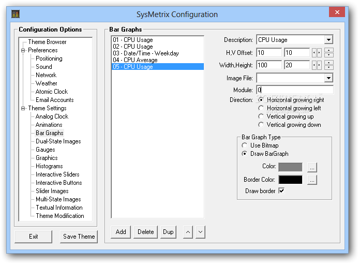Select Histograms tree item
This screenshot has height=264, width=359.
pos(49,166)
